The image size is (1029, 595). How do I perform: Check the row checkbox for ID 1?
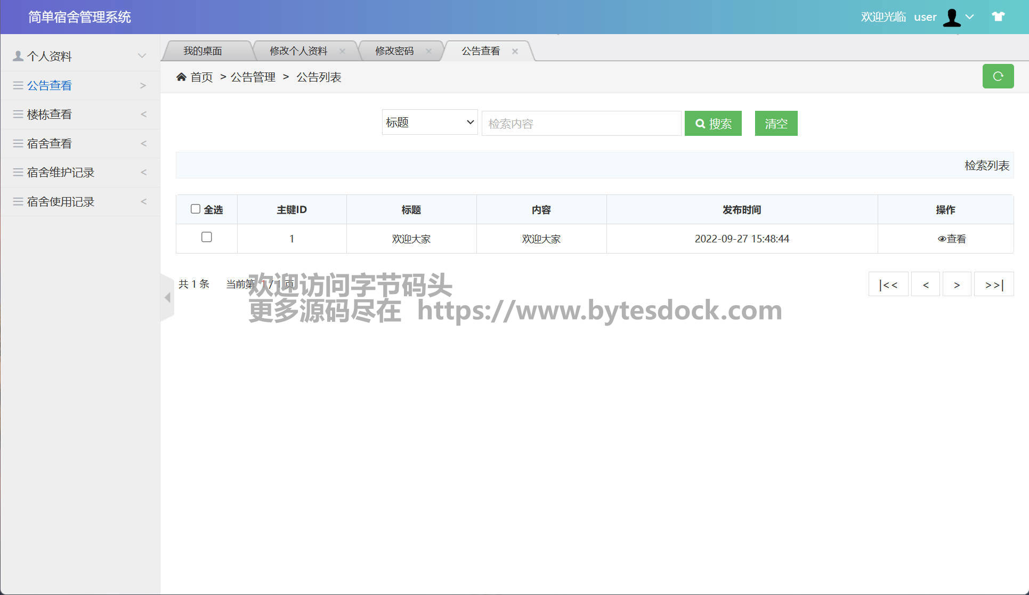pyautogui.click(x=207, y=237)
